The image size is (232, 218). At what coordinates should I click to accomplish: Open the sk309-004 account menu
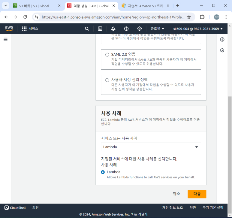pos(198,29)
